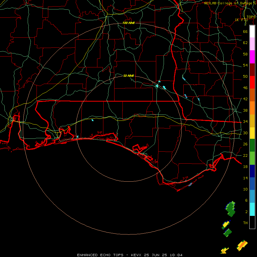Click the '50 NMI' range ring label
The height and width of the screenshot is (257, 257).
click(x=128, y=76)
